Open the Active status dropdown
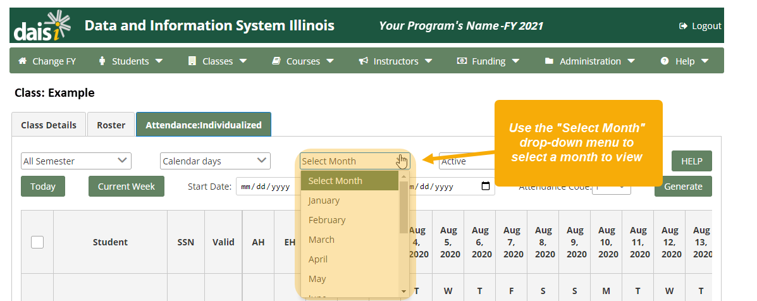757x301 pixels. point(466,161)
